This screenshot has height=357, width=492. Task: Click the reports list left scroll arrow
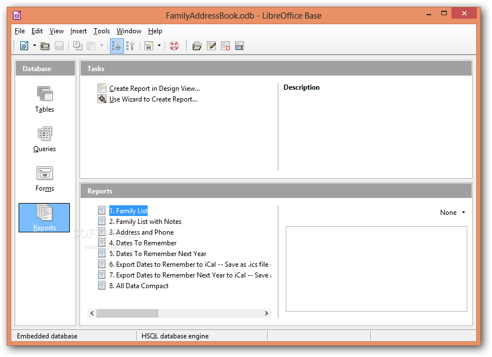point(92,314)
